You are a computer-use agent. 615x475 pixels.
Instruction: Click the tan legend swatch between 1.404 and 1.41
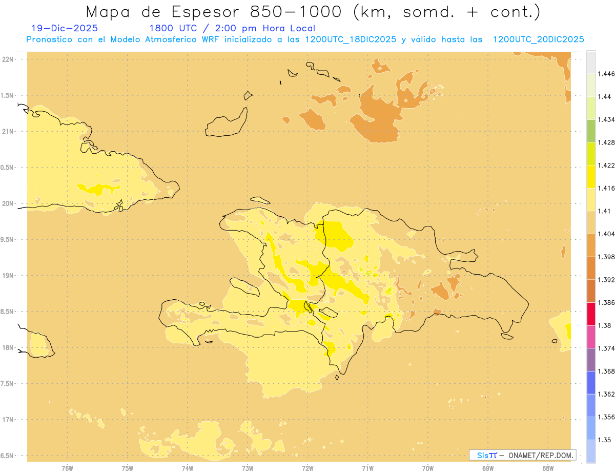point(591,222)
